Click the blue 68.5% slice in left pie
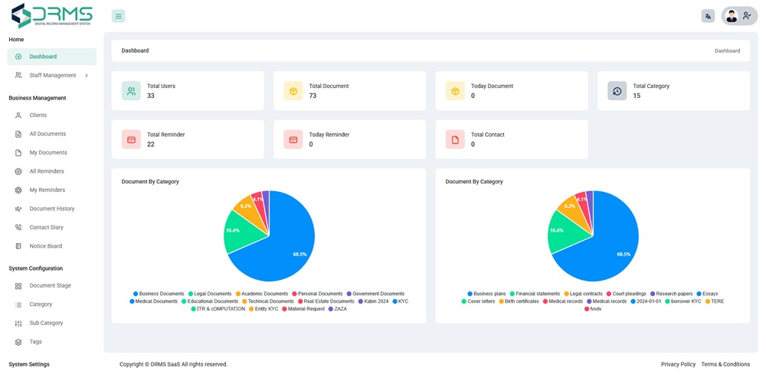Screen dimensions: 766x377 (283, 245)
